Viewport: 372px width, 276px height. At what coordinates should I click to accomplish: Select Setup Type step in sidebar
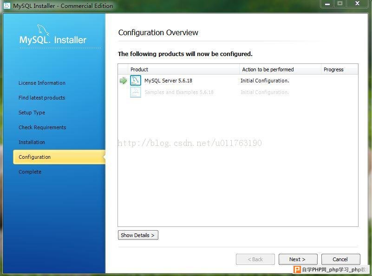pyautogui.click(x=32, y=113)
